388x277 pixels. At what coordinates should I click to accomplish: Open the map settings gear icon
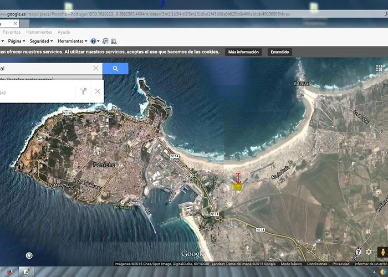(369, 252)
